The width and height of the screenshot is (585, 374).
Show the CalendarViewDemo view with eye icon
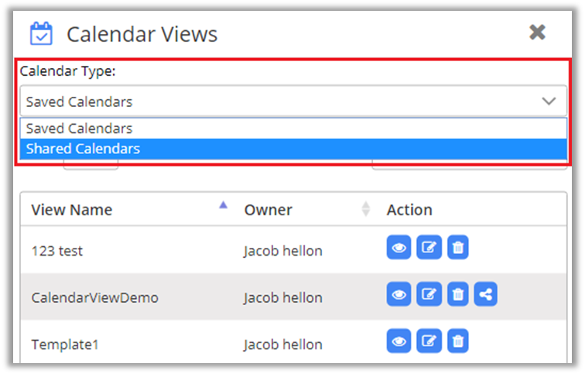point(399,295)
